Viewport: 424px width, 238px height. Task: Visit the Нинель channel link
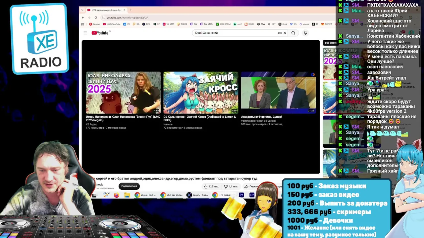pyautogui.click(x=168, y=124)
